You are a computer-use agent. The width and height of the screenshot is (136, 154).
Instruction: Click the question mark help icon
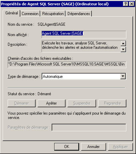126,4
